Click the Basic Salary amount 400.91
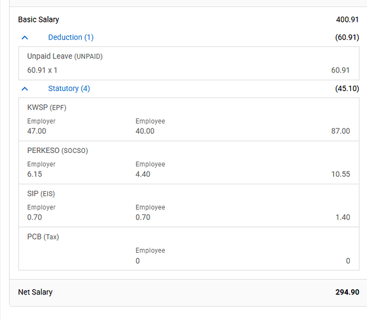Screen dimensions: 367x320 pyautogui.click(x=347, y=19)
